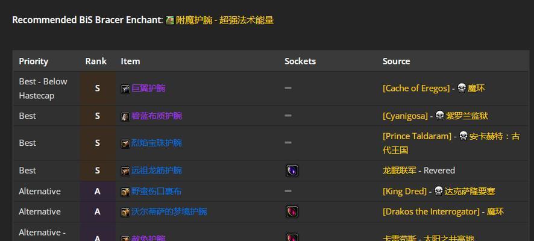Viewport: 534px width, 241px height.
Task: Click the enchant scroll icon beside 附魔护腕
Action: pos(169,20)
